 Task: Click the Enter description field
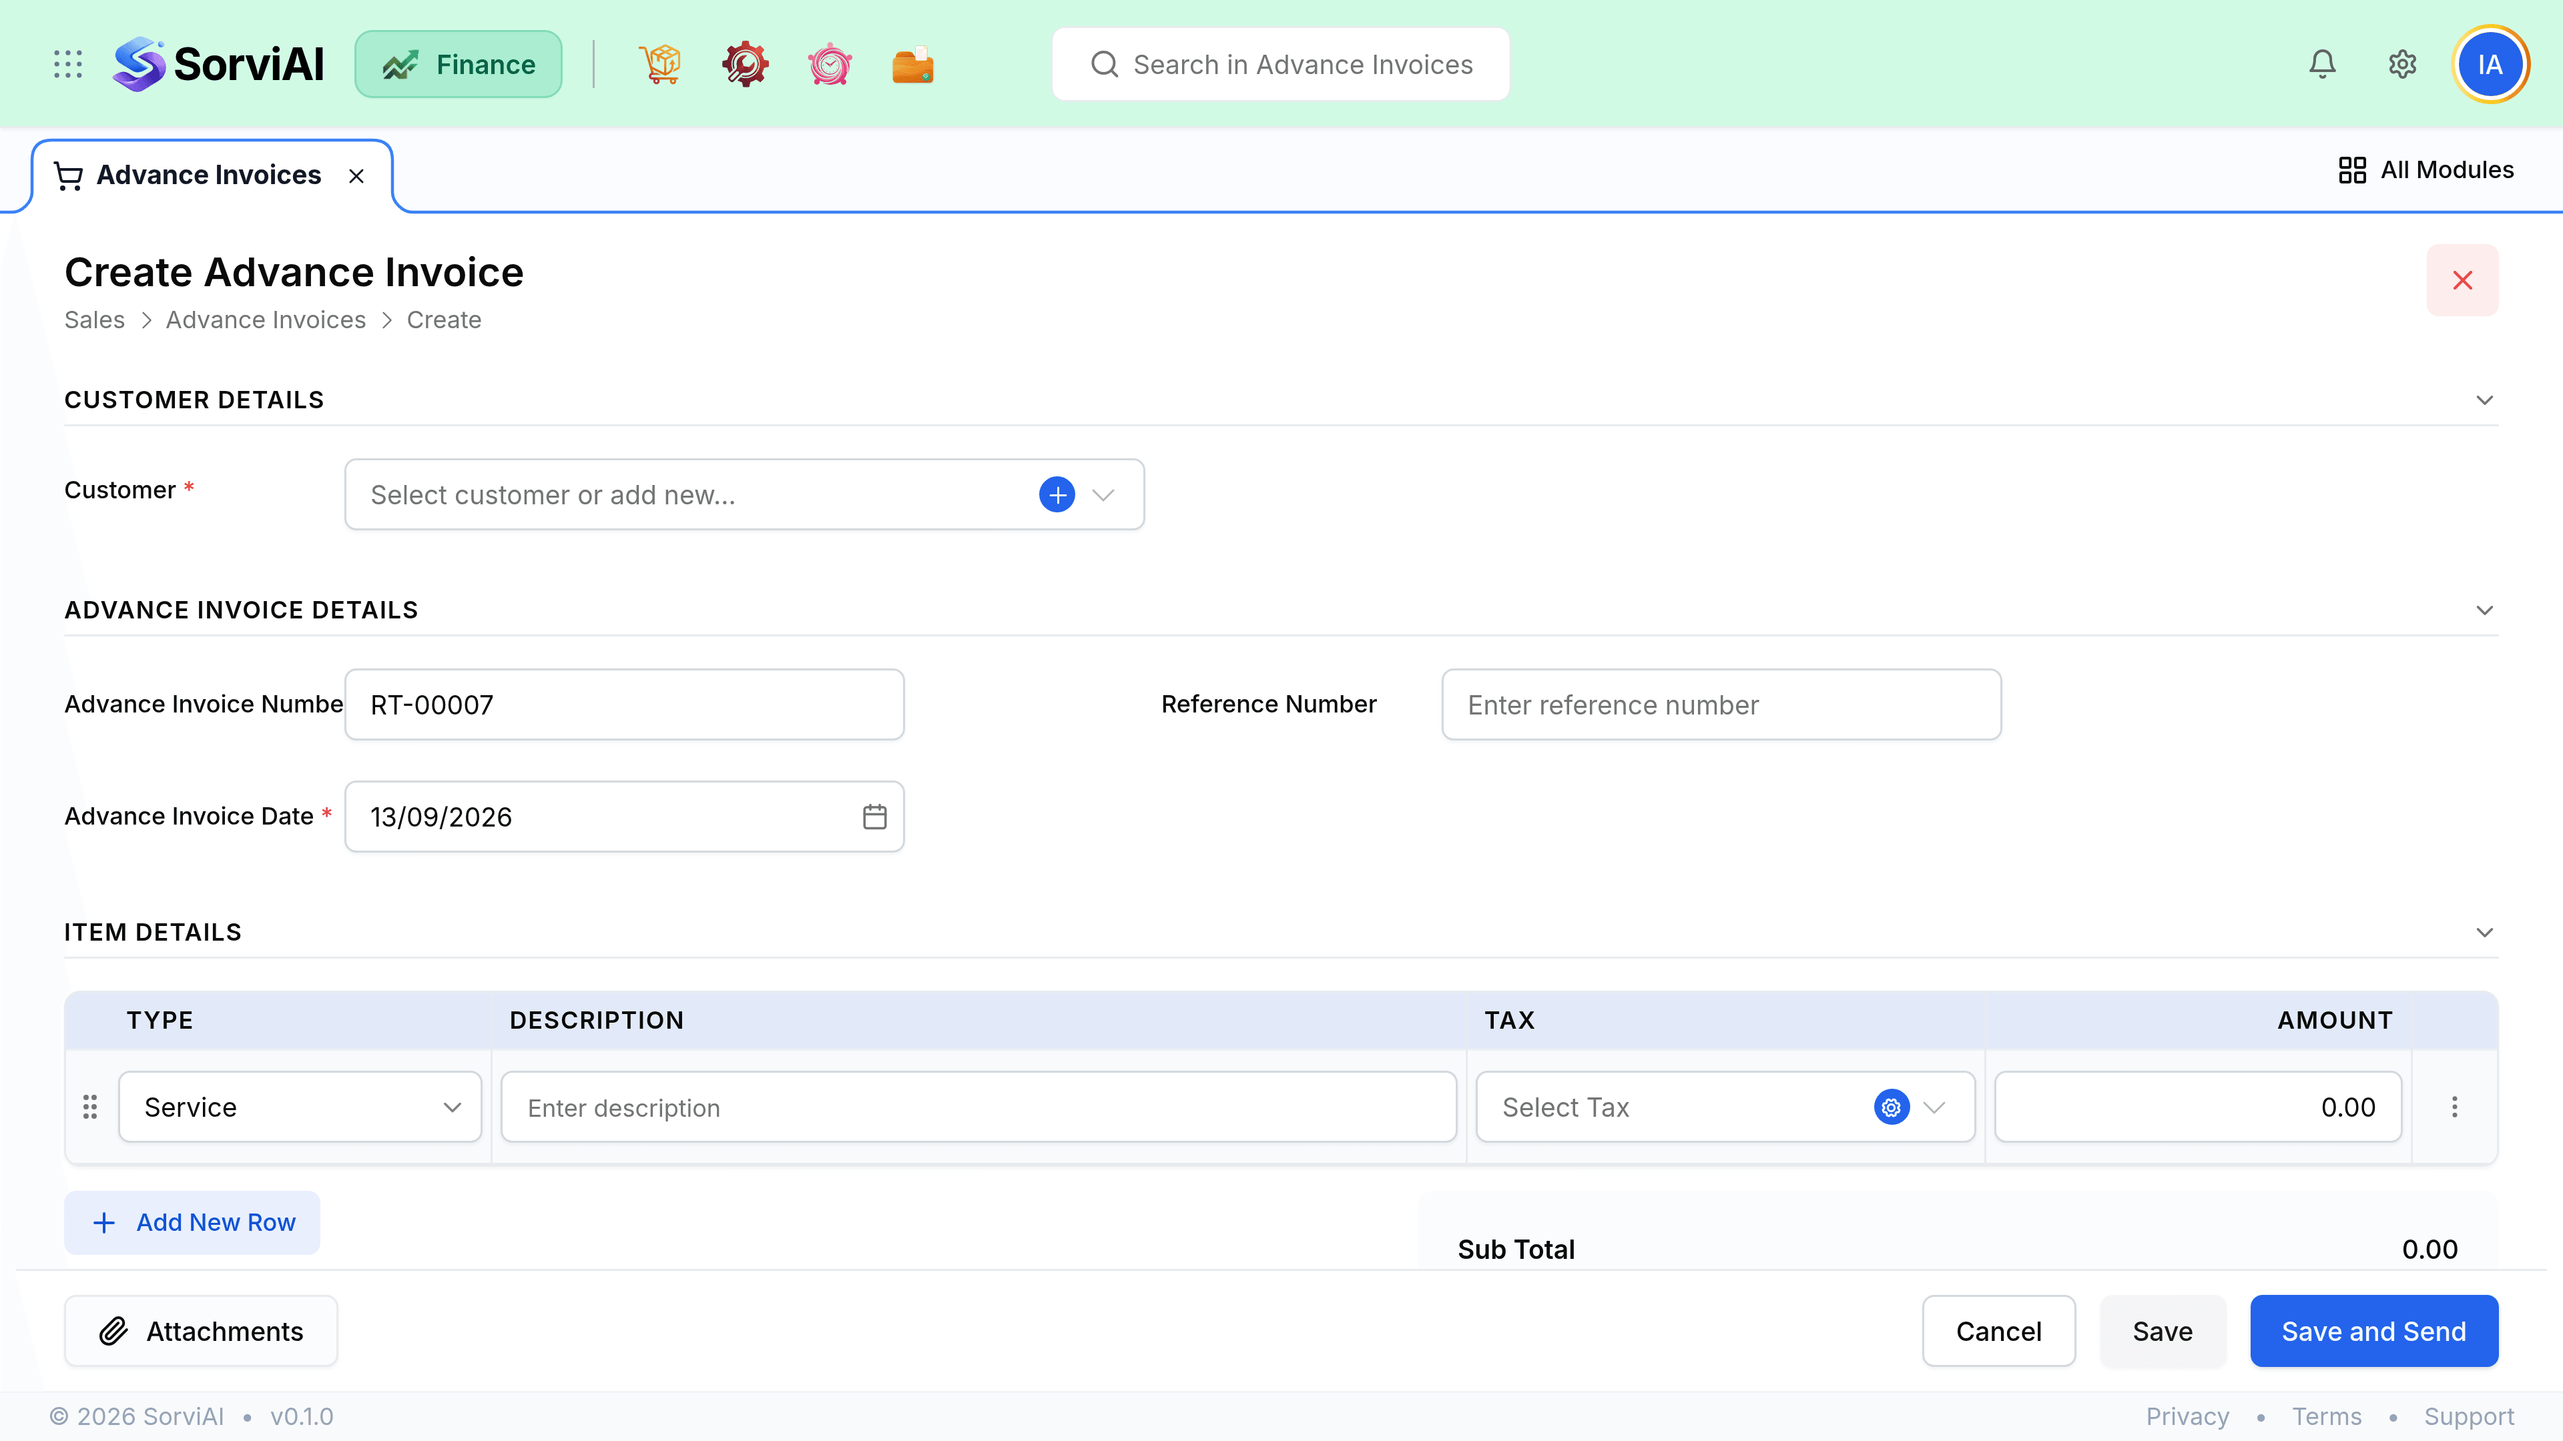point(978,1107)
